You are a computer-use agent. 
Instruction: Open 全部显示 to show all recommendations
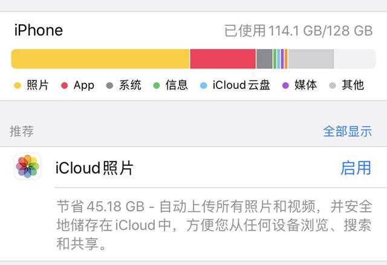347,131
